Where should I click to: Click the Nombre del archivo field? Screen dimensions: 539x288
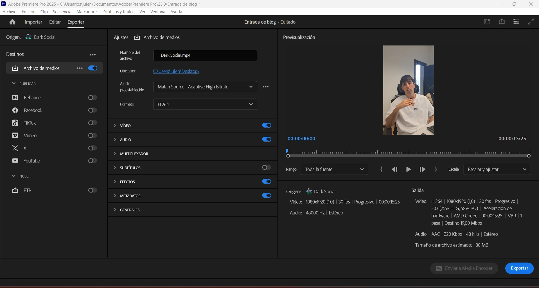pyautogui.click(x=205, y=55)
